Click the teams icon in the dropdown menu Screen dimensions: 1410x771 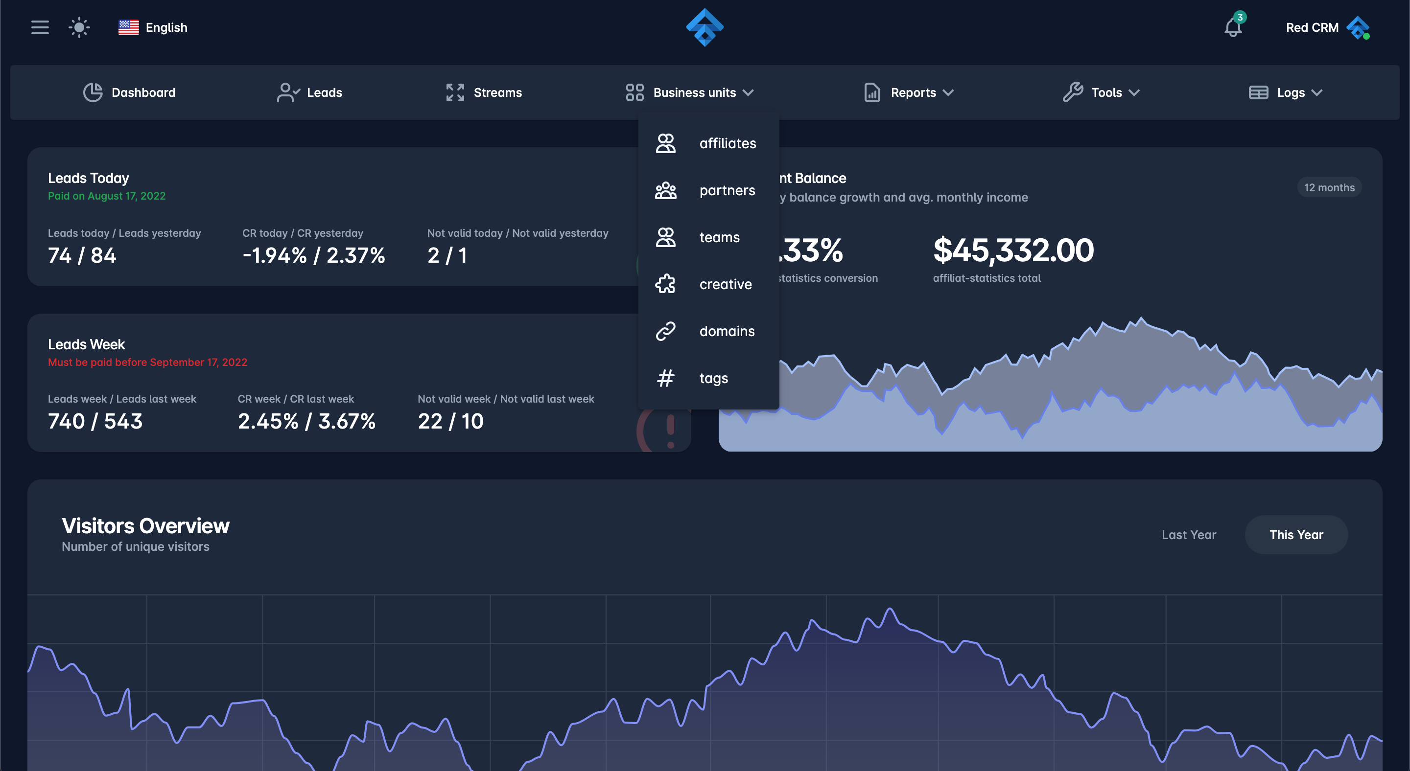click(x=666, y=237)
